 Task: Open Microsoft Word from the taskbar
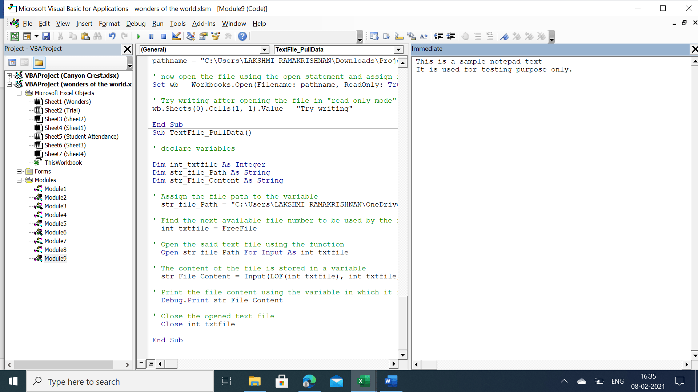tap(391, 381)
